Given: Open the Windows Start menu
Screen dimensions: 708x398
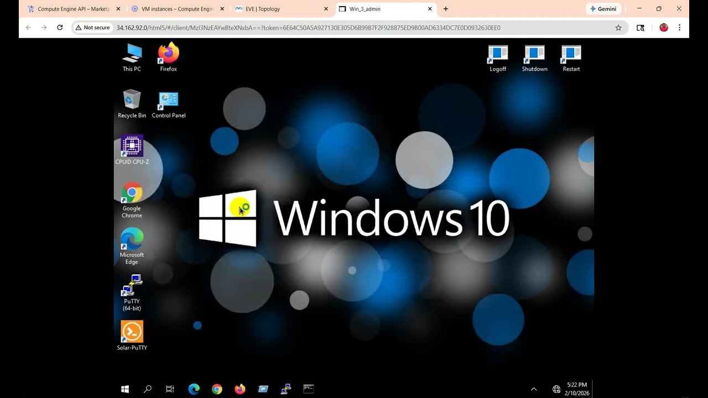Looking at the screenshot, I should 125,389.
